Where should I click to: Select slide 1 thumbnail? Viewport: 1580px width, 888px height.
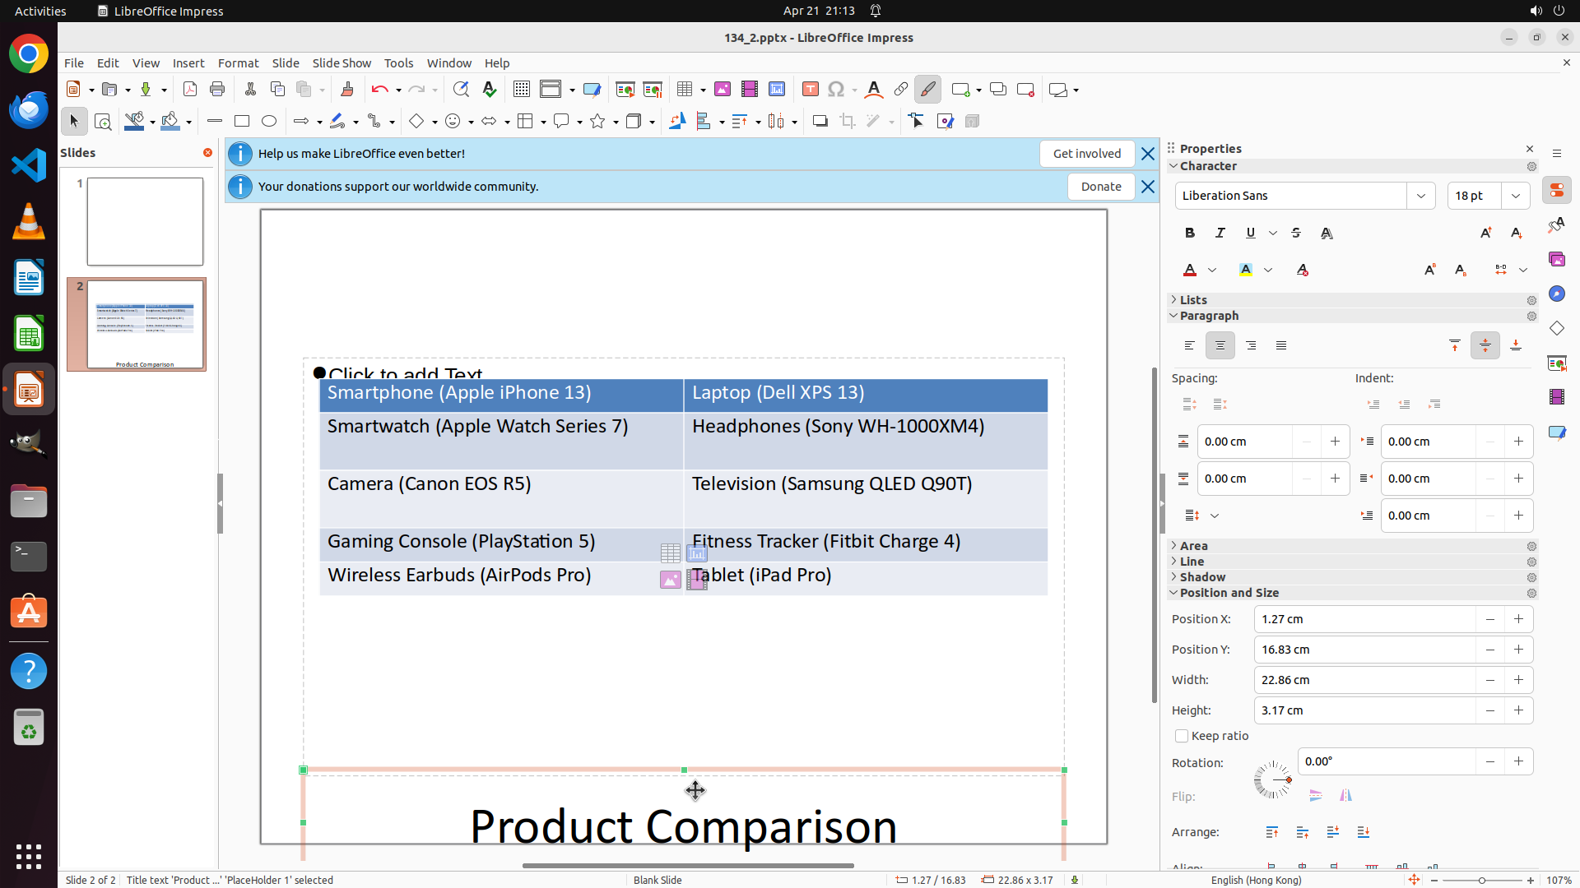tap(145, 221)
